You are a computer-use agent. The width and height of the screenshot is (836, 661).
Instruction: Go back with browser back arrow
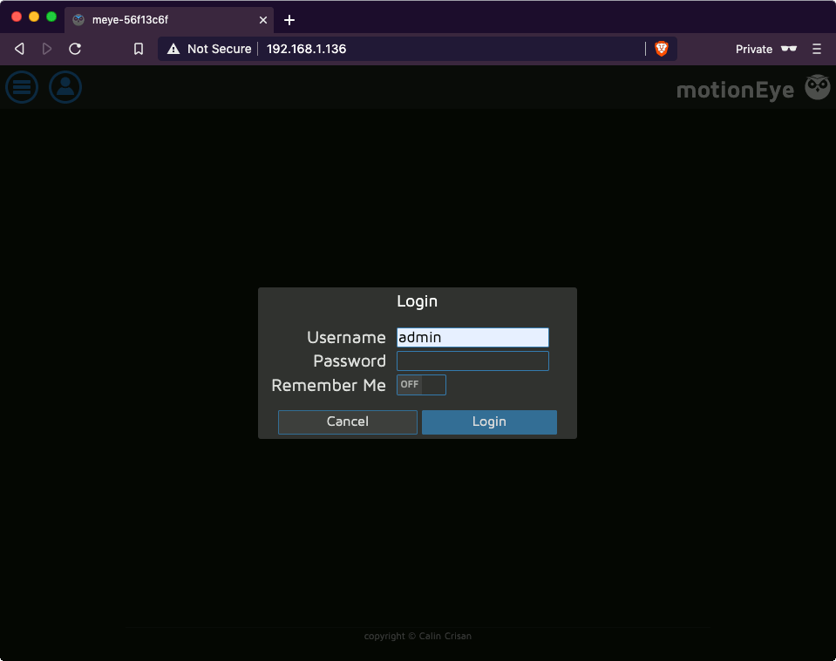click(19, 49)
